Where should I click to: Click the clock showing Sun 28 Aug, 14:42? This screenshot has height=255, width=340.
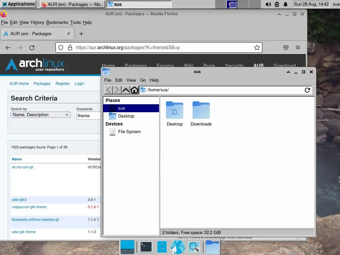(x=311, y=4)
